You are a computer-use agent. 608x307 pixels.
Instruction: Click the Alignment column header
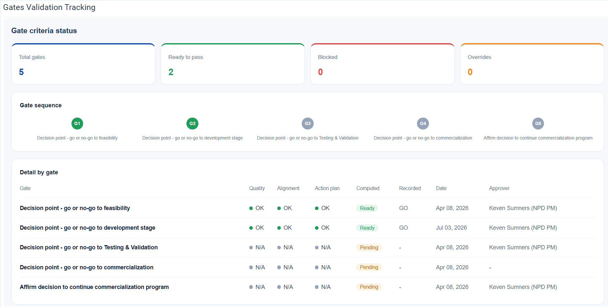[288, 188]
